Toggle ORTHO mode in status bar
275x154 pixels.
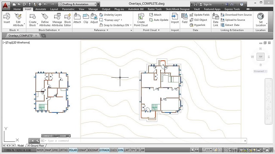pyautogui.click(x=64, y=150)
